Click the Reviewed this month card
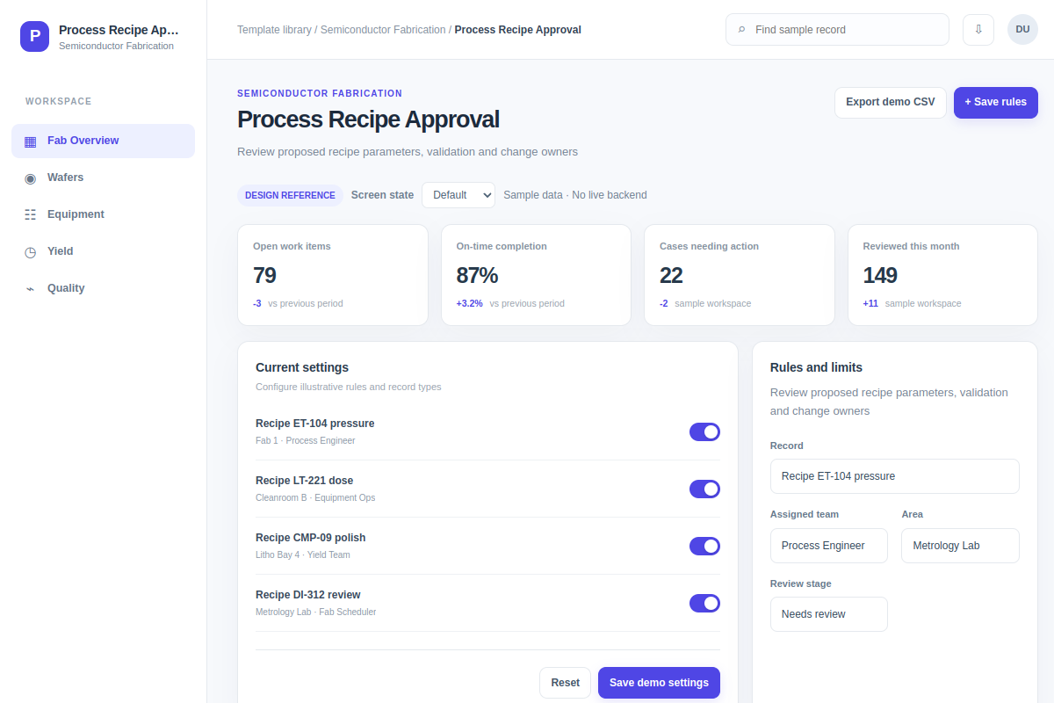1054x703 pixels. [942, 275]
